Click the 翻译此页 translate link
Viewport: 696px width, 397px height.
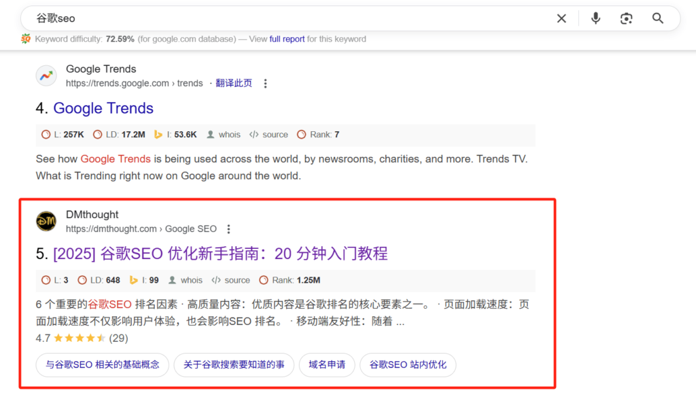(234, 84)
